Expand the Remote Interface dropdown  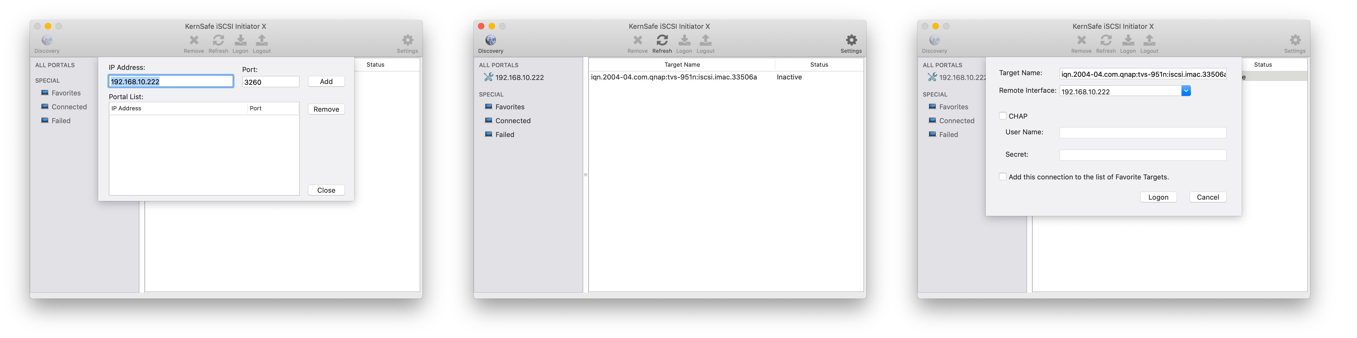pyautogui.click(x=1186, y=91)
